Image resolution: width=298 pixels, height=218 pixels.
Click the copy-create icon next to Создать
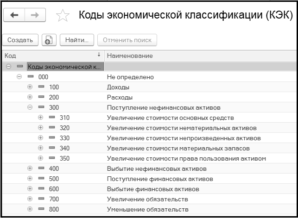click(x=49, y=40)
